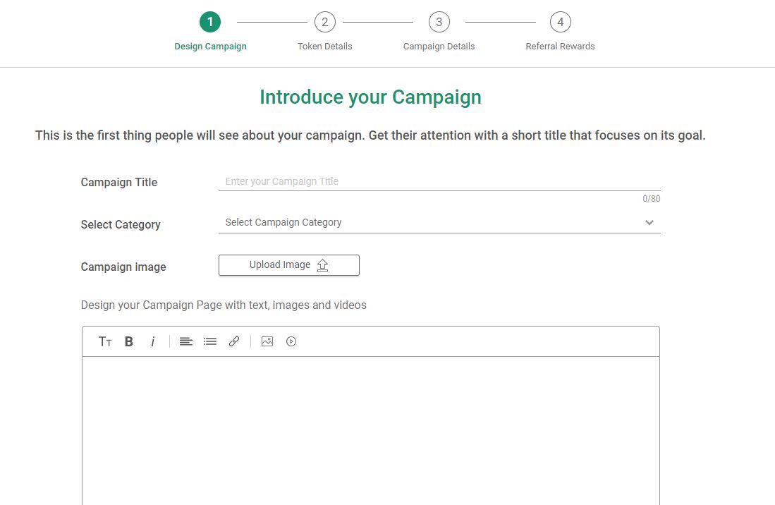Insert a bulleted list
775x505 pixels.
(210, 341)
